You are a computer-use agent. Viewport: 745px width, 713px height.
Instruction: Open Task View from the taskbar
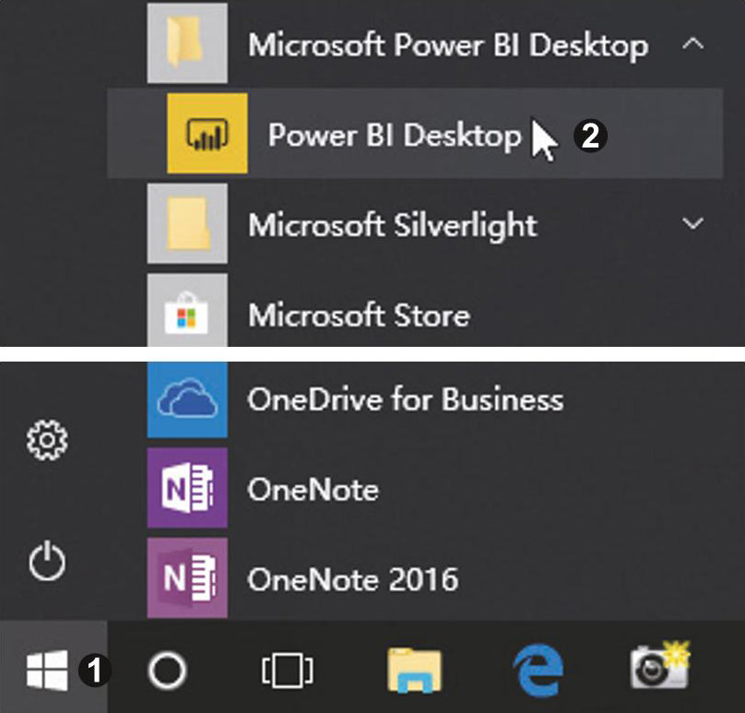pos(288,671)
